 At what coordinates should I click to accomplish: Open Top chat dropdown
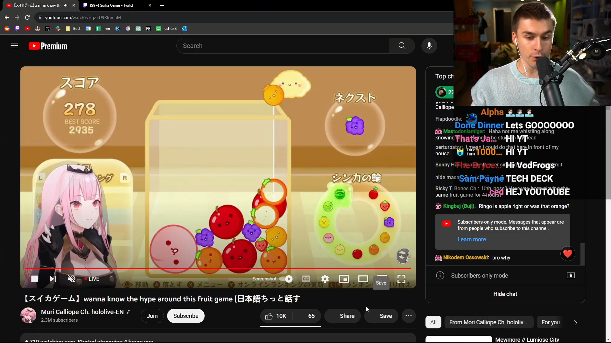[444, 76]
